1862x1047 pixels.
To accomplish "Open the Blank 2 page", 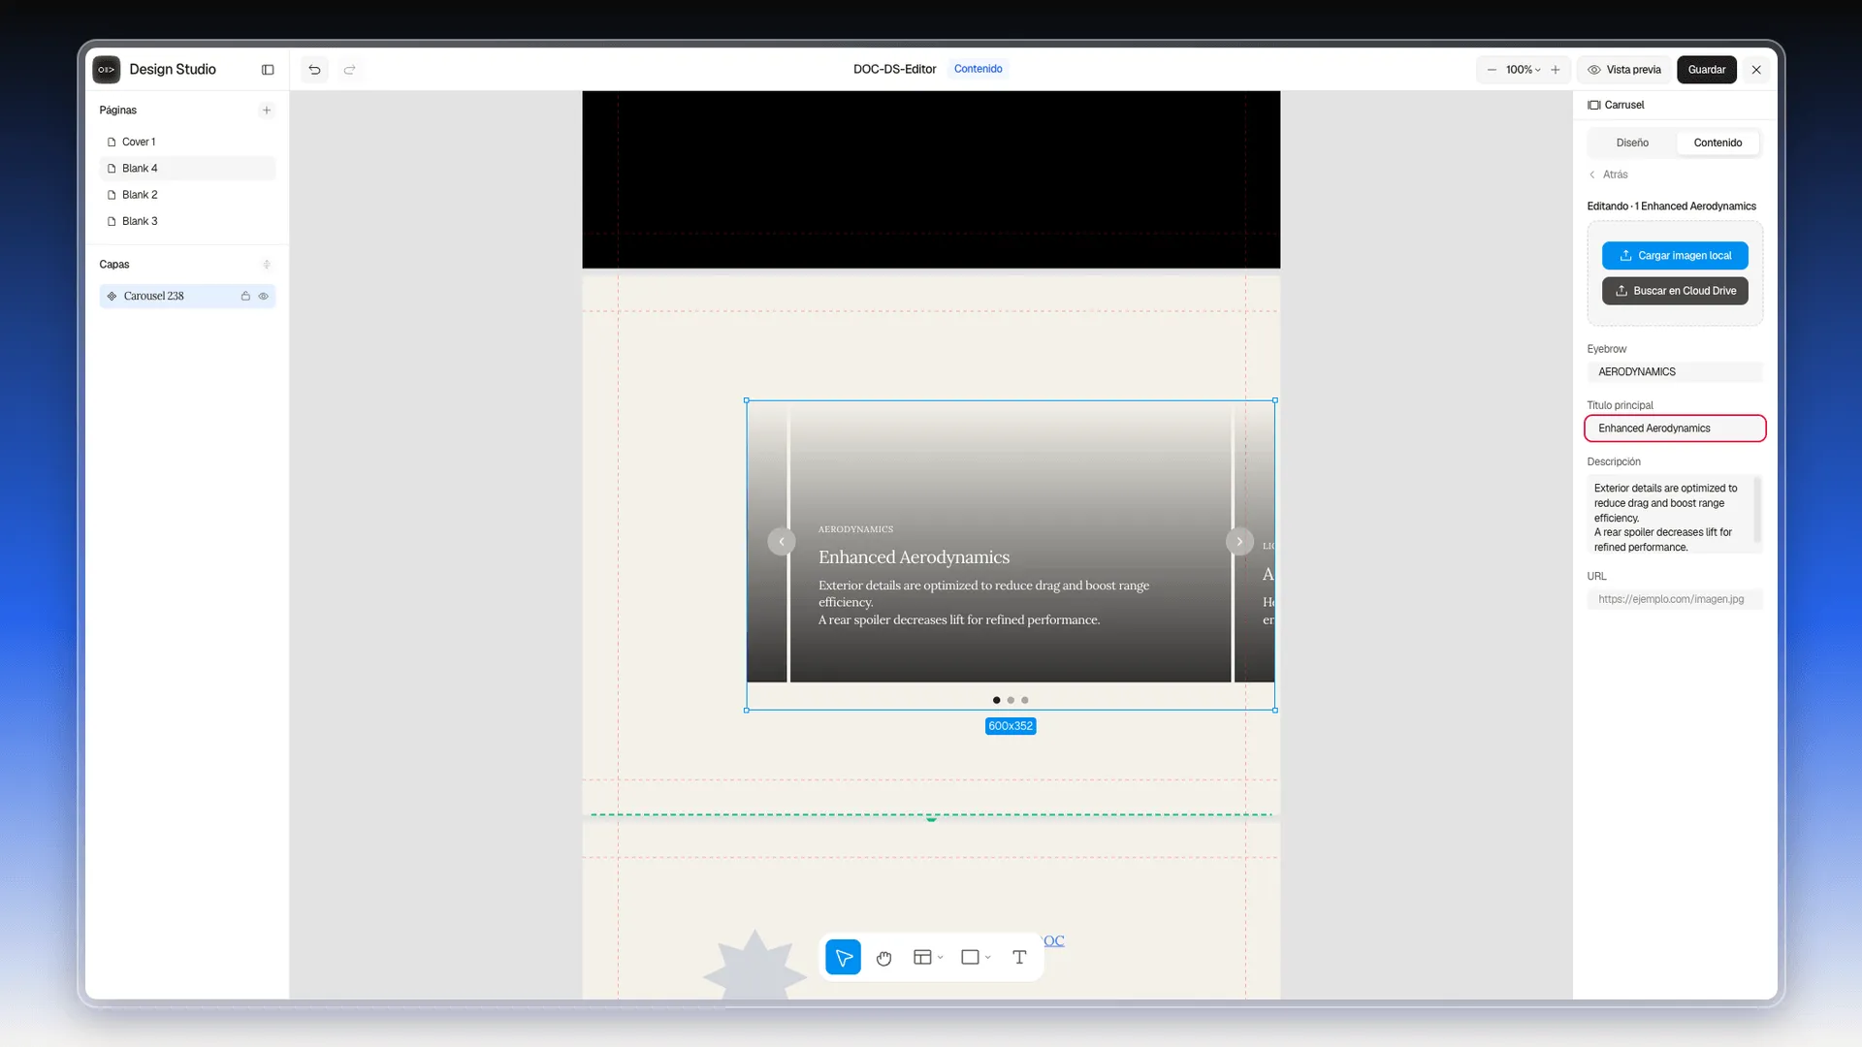I will [x=187, y=195].
